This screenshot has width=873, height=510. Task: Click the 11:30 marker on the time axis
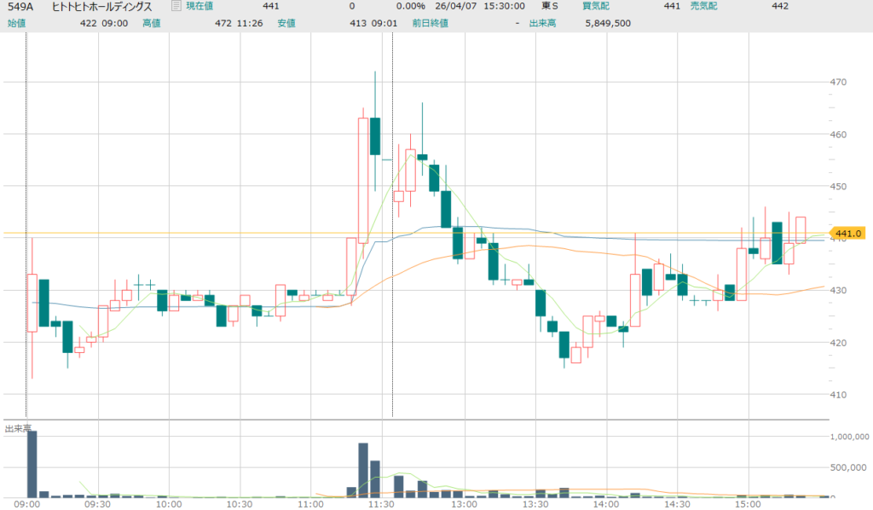click(x=382, y=505)
